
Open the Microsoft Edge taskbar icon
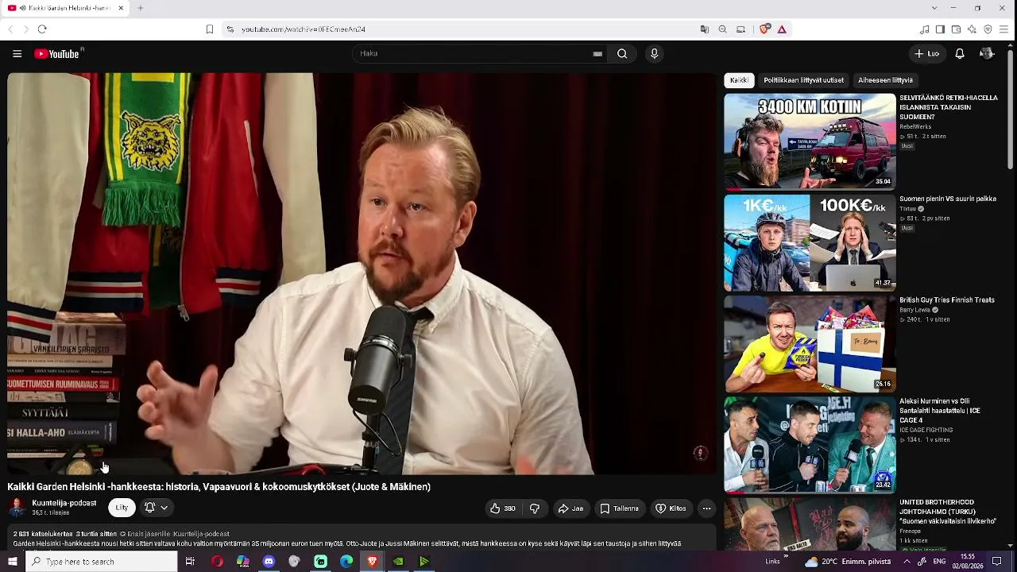(346, 562)
